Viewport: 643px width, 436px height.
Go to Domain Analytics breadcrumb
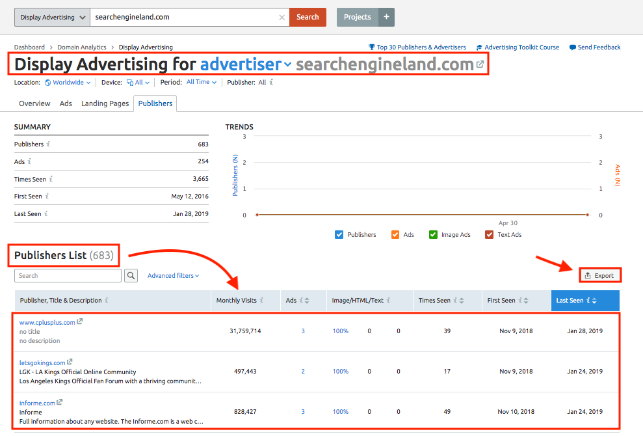point(82,48)
